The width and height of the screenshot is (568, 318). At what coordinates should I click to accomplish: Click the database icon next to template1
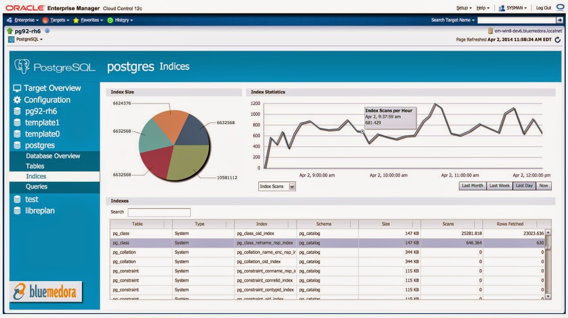[x=17, y=122]
